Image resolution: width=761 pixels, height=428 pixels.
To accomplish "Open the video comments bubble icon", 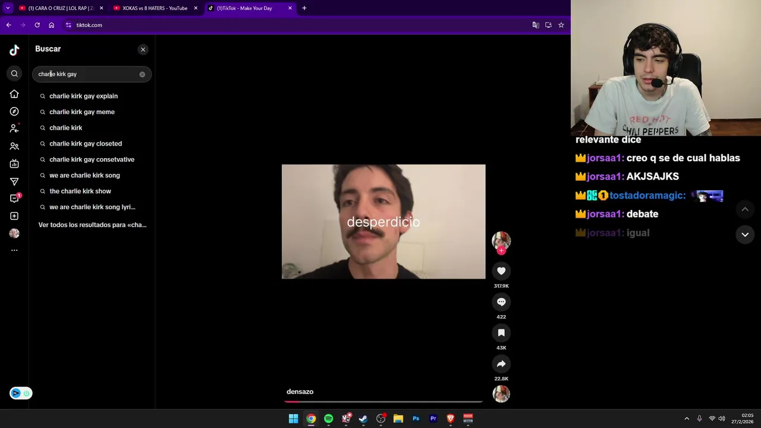I will (501, 302).
